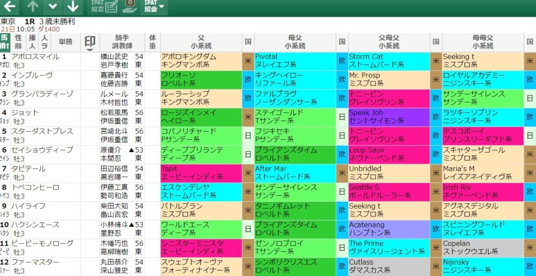Select horse ハイライフ
Viewport: 536px width, 276px height.
coord(28,206)
